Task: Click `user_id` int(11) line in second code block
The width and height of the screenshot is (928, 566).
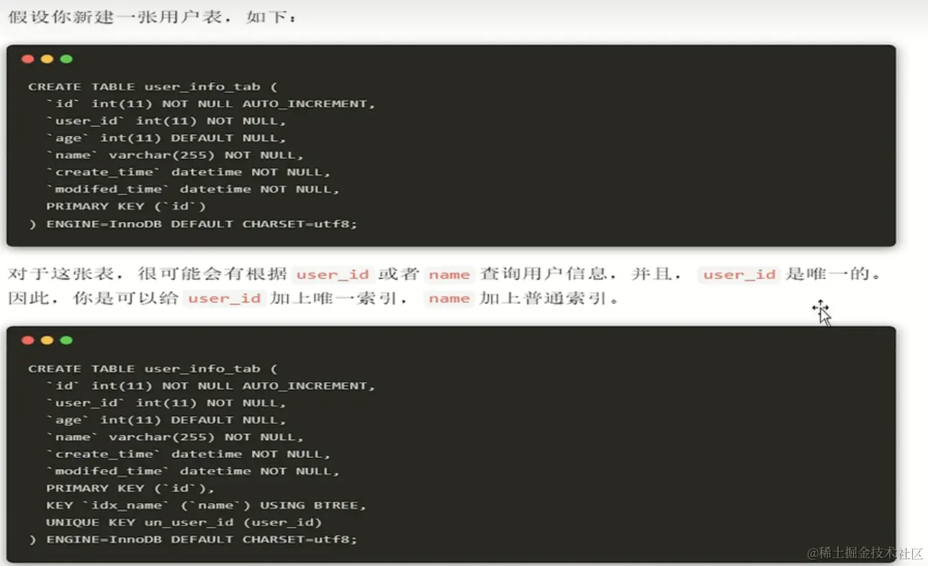Action: pyautogui.click(x=166, y=403)
